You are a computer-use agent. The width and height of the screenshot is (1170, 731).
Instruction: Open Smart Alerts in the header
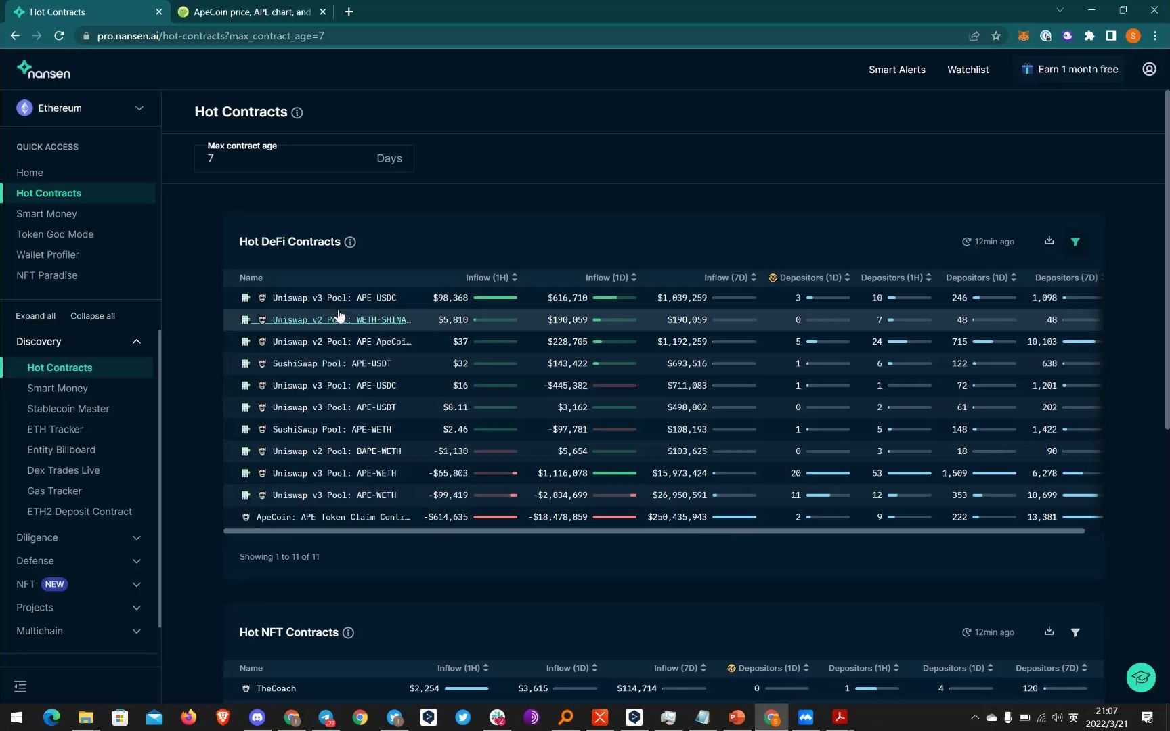pyautogui.click(x=897, y=70)
